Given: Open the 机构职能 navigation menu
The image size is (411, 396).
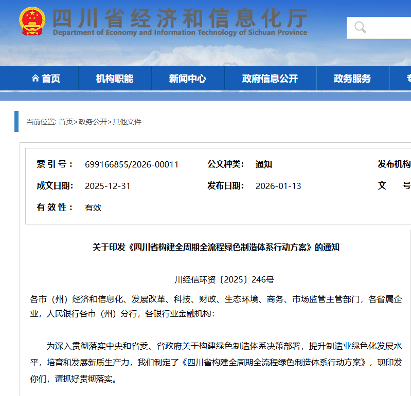Looking at the screenshot, I should [115, 79].
